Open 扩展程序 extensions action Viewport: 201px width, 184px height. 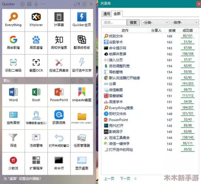36,163
